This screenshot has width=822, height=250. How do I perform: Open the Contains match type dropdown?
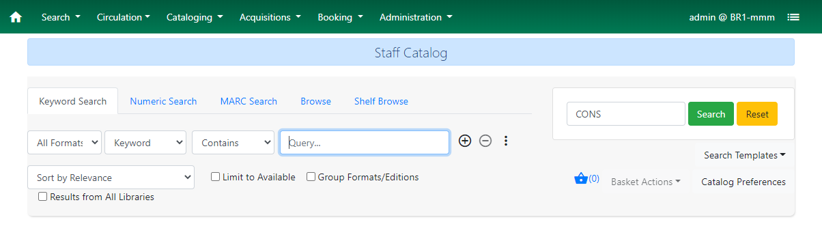click(x=233, y=143)
